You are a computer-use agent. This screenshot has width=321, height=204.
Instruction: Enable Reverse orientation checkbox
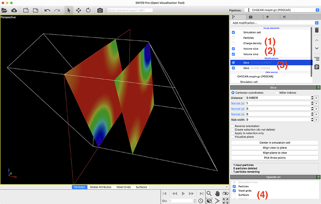coord(233,126)
